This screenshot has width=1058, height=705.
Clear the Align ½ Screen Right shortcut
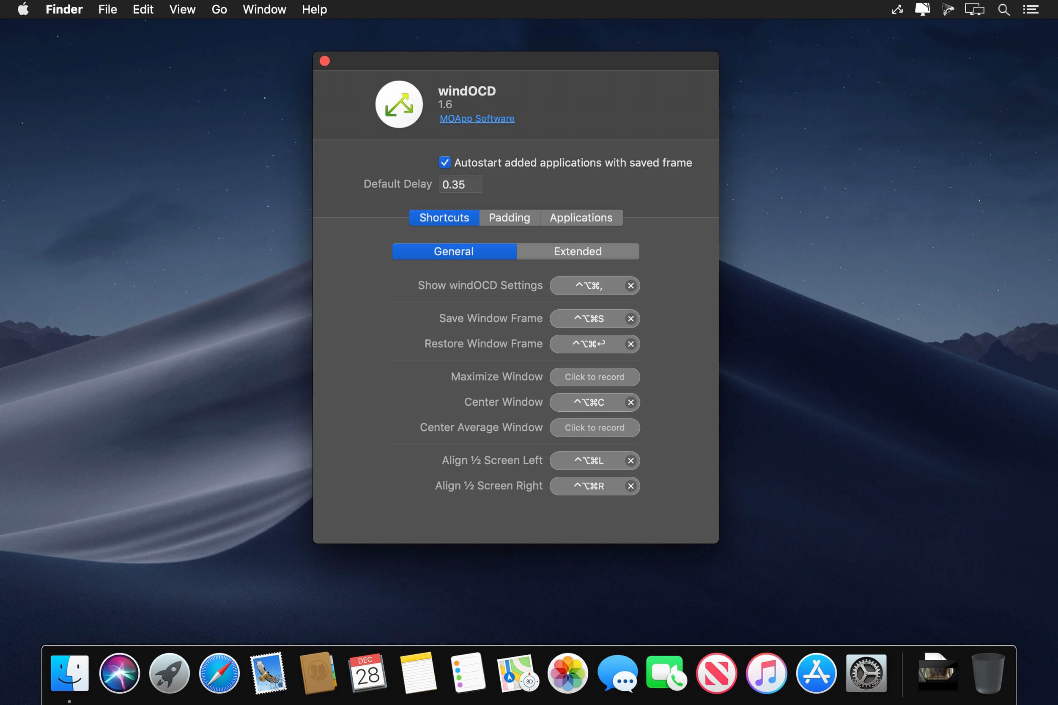pos(630,486)
